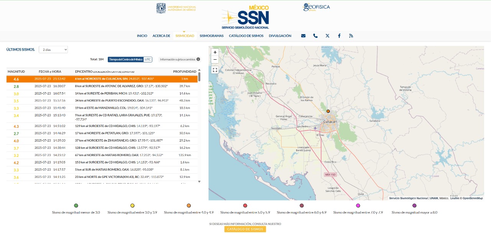Open the OpenStreetMap attribution link
Image resolution: width=491 pixels, height=233 pixels.
(x=473, y=198)
